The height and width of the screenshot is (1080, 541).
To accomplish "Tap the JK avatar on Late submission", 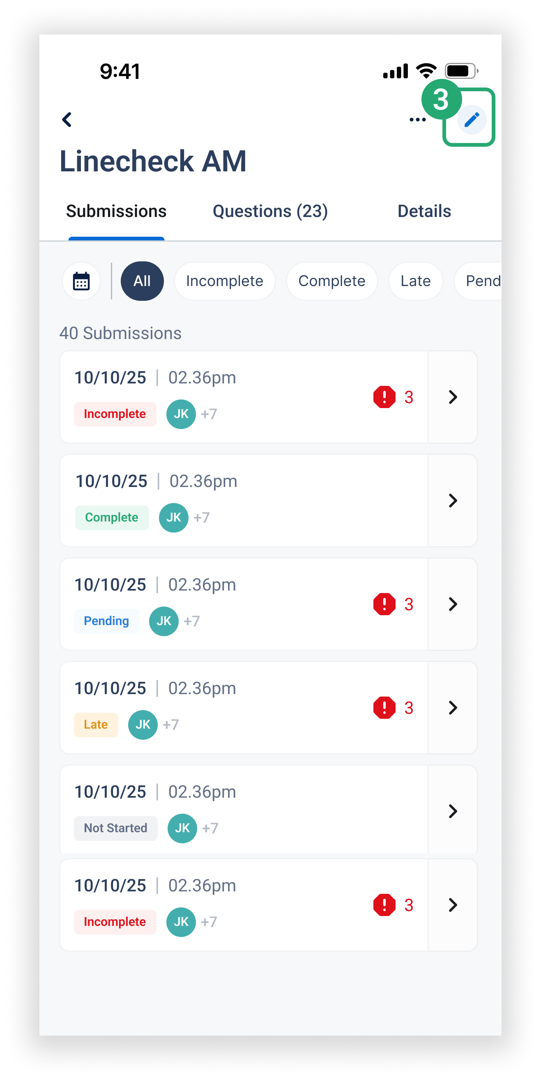I will pyautogui.click(x=143, y=725).
